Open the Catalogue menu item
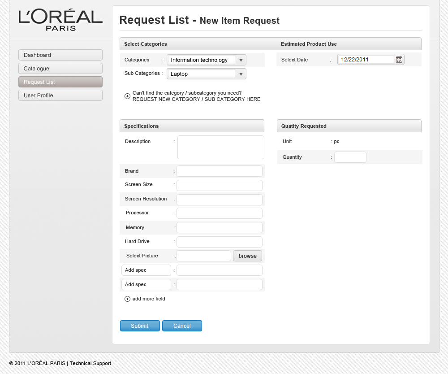 [x=60, y=69]
